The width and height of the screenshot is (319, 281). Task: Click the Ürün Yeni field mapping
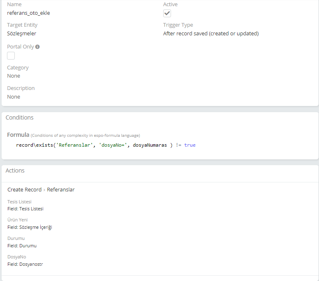pyautogui.click(x=17, y=220)
